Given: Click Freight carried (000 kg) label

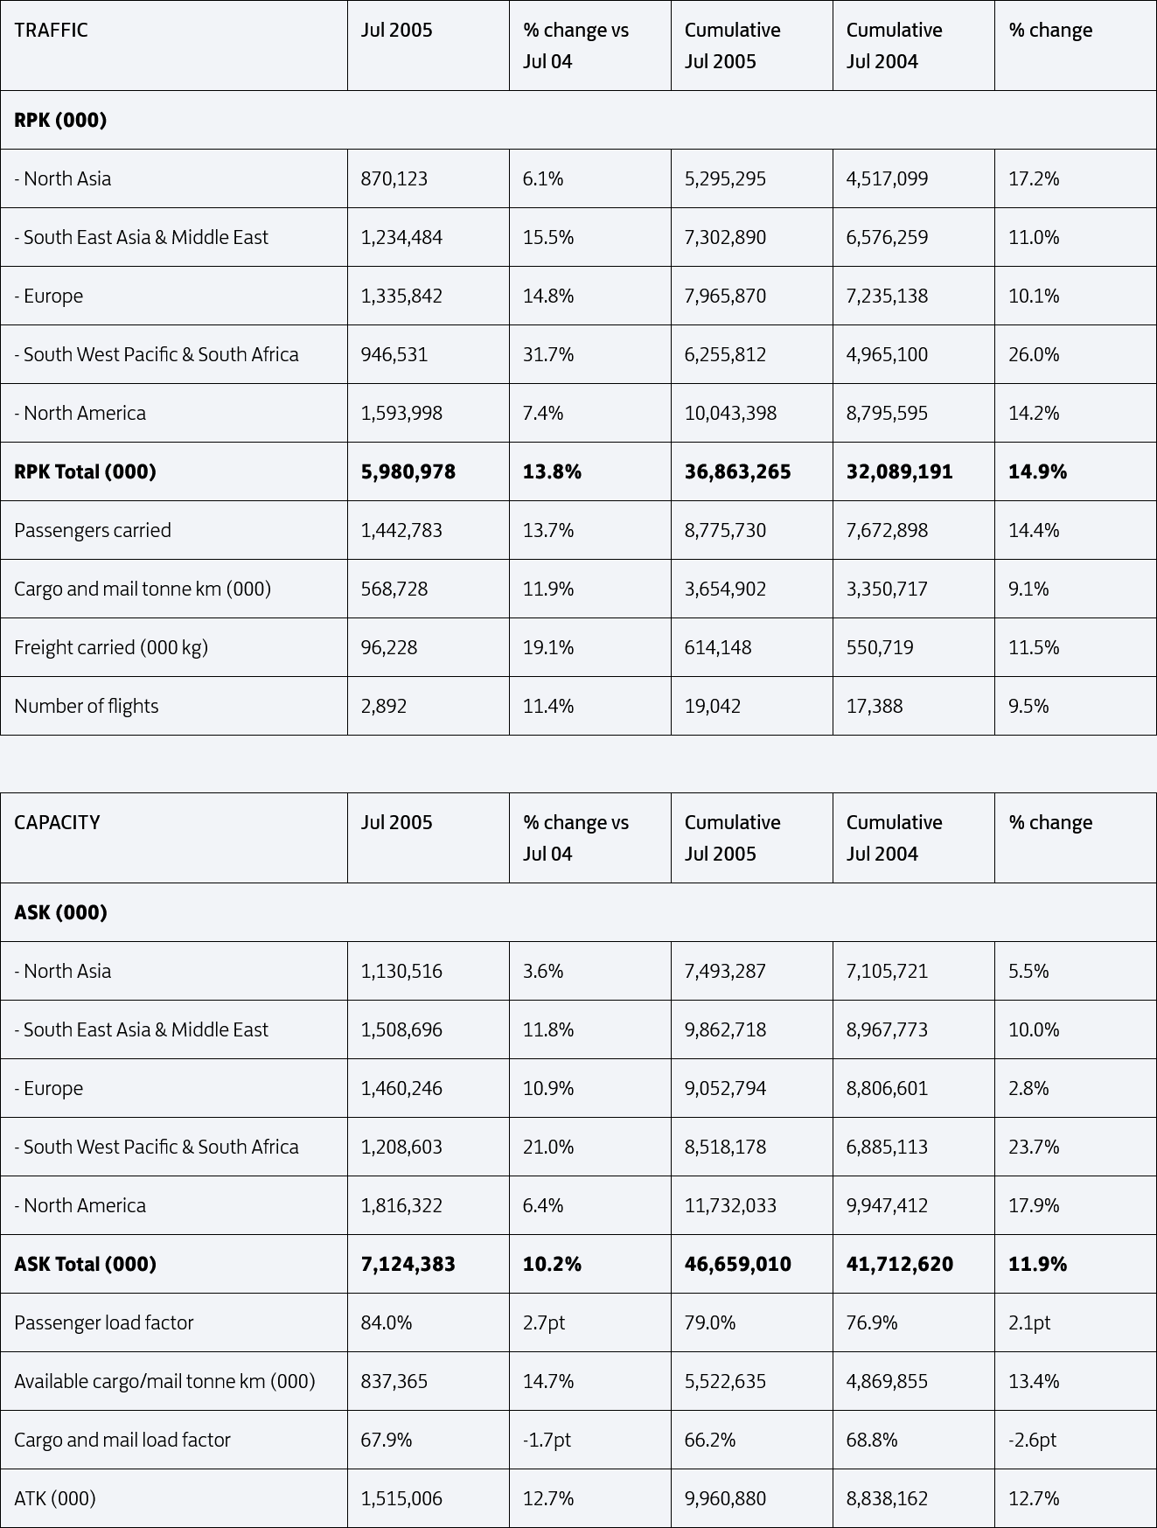Looking at the screenshot, I should 174,647.
